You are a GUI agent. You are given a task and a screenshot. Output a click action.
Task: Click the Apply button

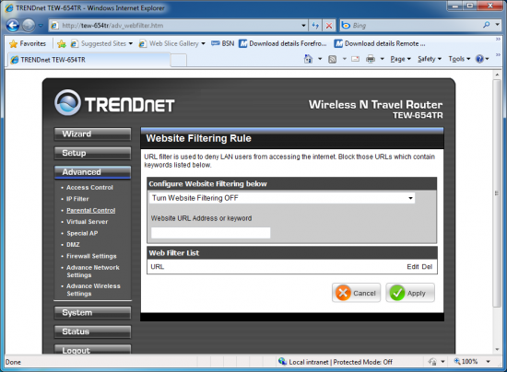point(410,293)
